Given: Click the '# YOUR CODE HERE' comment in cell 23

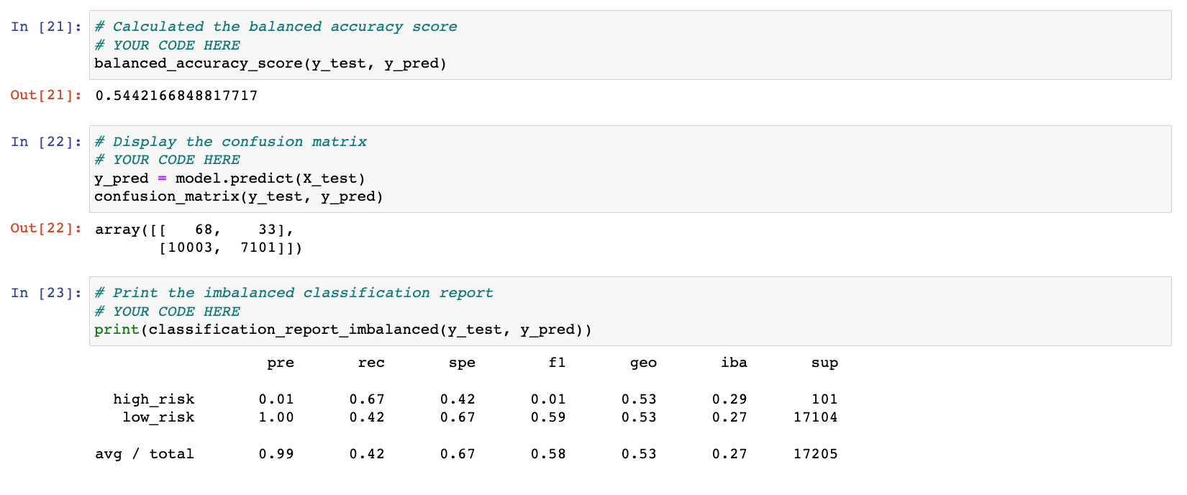Looking at the screenshot, I should point(168,312).
